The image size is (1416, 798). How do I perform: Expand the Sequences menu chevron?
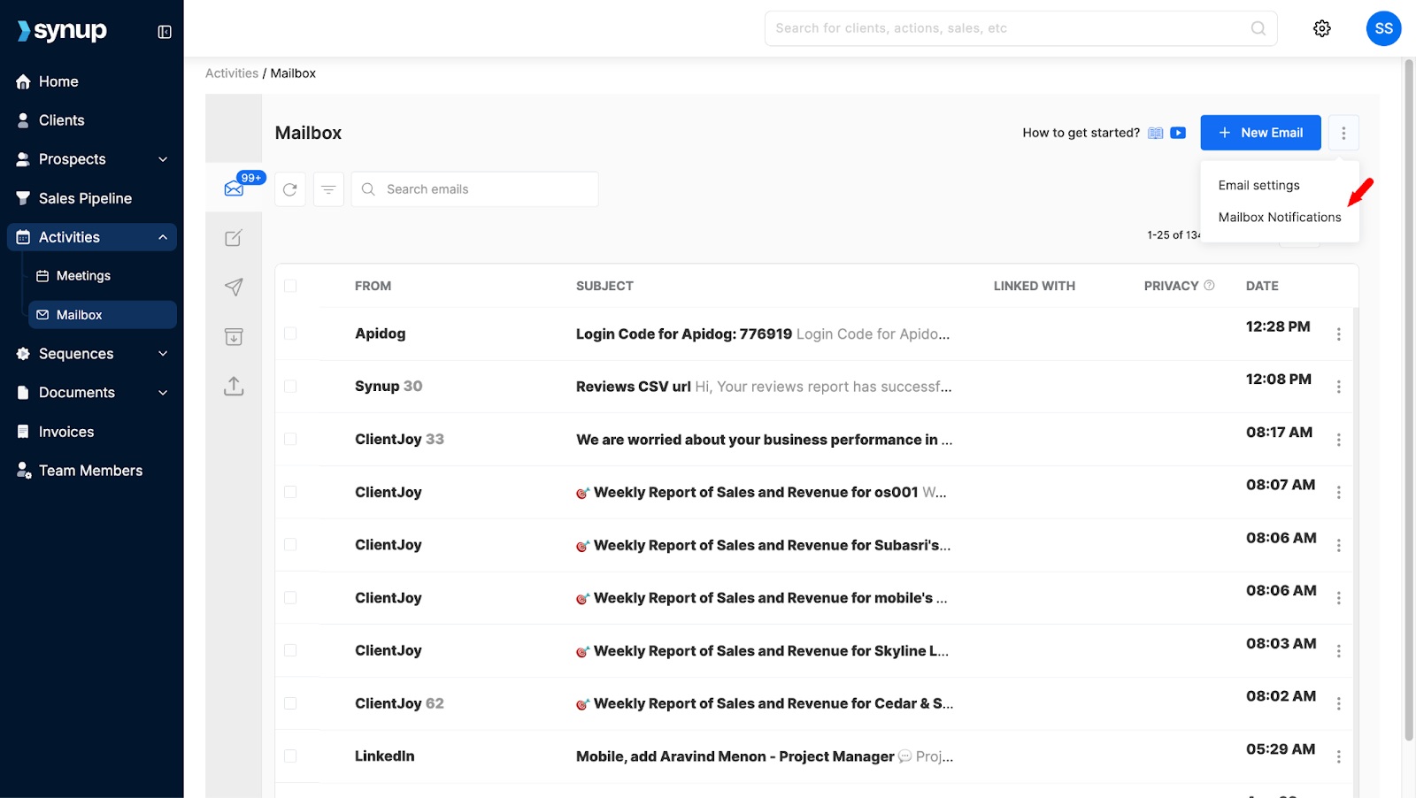click(163, 354)
